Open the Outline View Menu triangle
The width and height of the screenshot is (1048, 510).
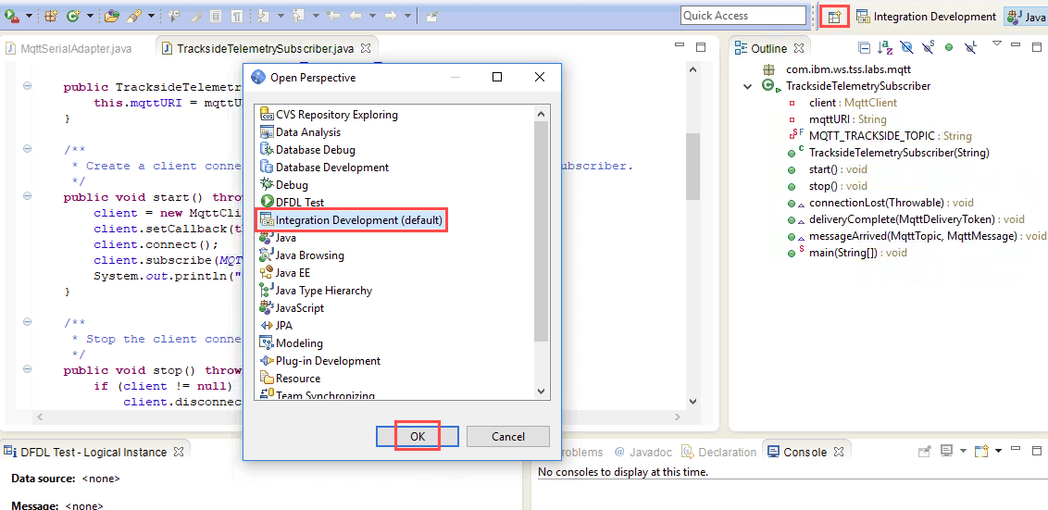tap(996, 44)
